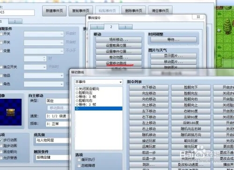Click the 删除事件页 button
Viewport: 234px width, 170px height.
pos(134,11)
